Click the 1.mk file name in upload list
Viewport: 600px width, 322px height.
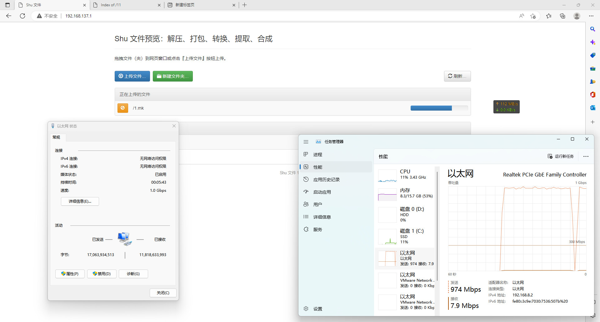pyautogui.click(x=138, y=108)
